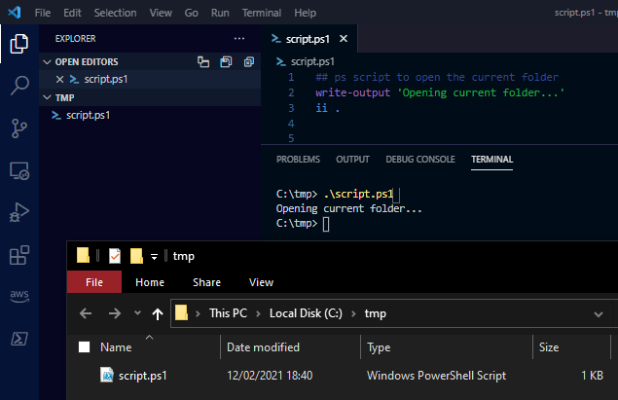Screen dimensions: 618x400
Task: Open the Run menu
Action: tap(220, 13)
